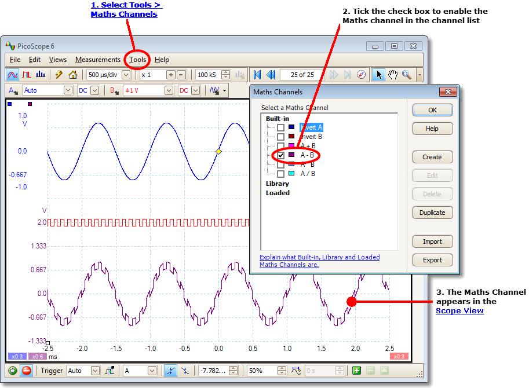This screenshot has height=388, width=529.
Task: Click the 100 kS samples stepper
Action: [226, 75]
